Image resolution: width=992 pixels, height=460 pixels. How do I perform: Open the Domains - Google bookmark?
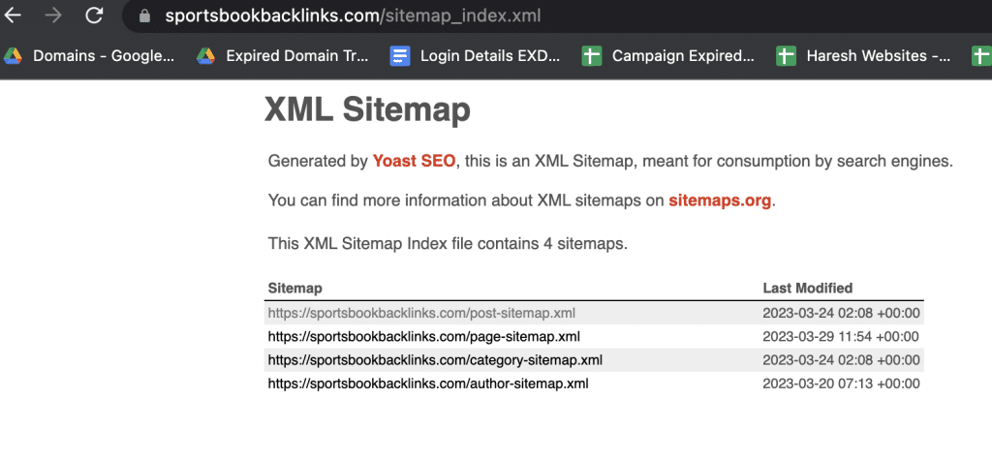tap(104, 56)
